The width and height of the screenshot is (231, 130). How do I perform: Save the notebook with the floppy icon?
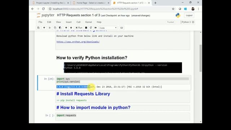[x=39, y=28]
